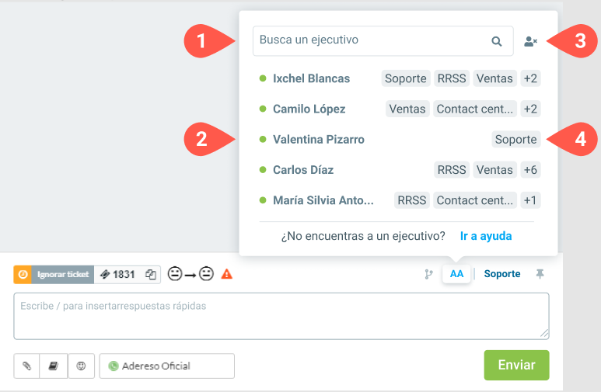Expand Carlos Díaz's +6 extra departments

coord(530,170)
